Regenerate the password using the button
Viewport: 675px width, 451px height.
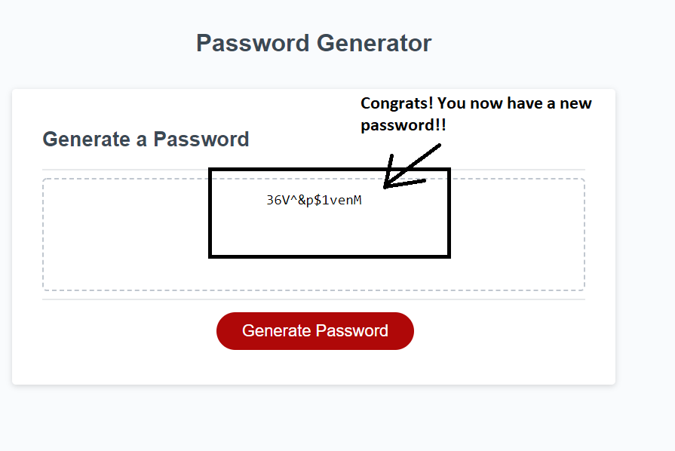coord(314,330)
